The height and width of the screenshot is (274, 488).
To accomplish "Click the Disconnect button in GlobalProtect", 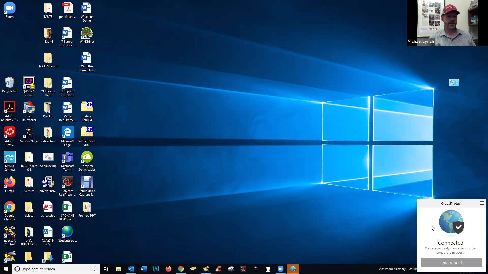I will coord(451,263).
